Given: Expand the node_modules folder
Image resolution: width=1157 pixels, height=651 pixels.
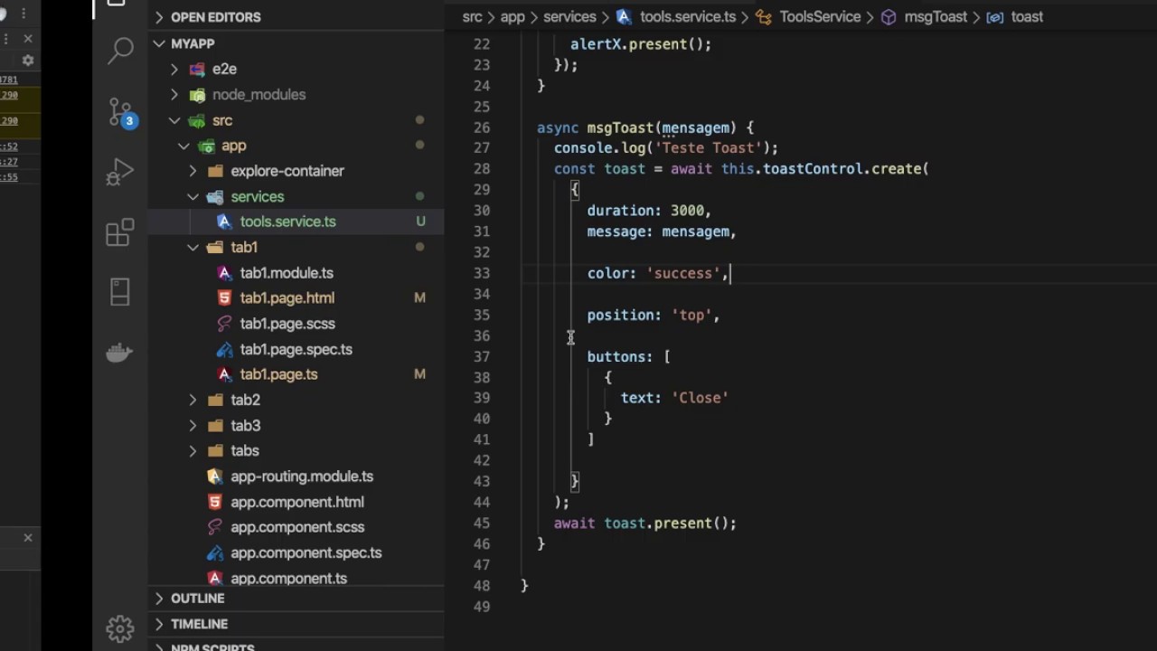Looking at the screenshot, I should (174, 94).
